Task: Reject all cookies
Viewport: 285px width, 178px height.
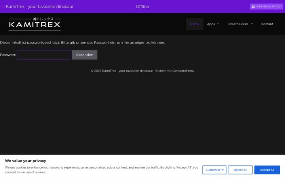Action: 240,170
